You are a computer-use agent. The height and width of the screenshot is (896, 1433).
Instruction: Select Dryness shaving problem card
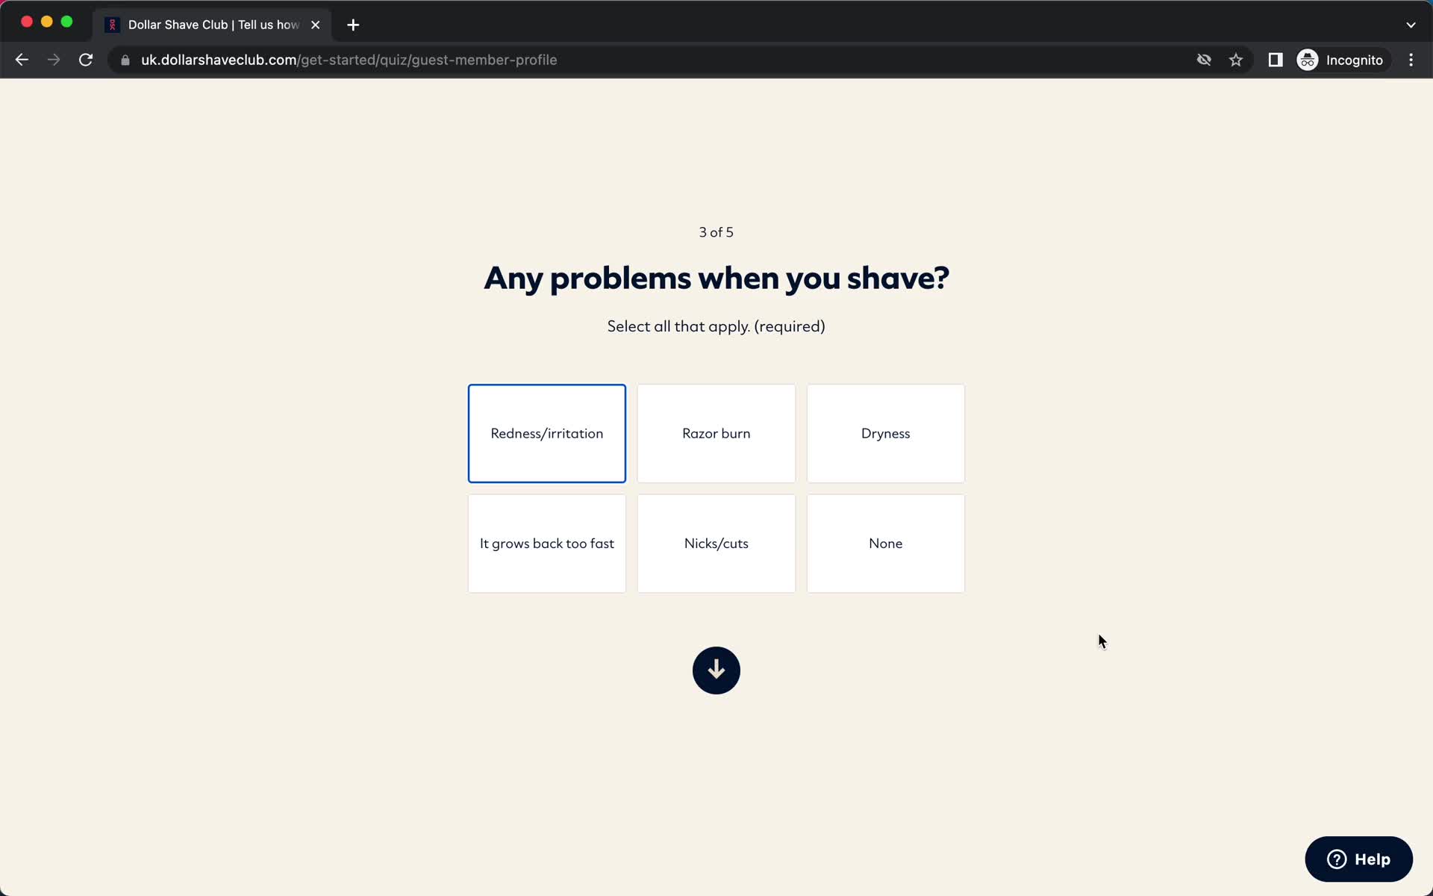(885, 432)
